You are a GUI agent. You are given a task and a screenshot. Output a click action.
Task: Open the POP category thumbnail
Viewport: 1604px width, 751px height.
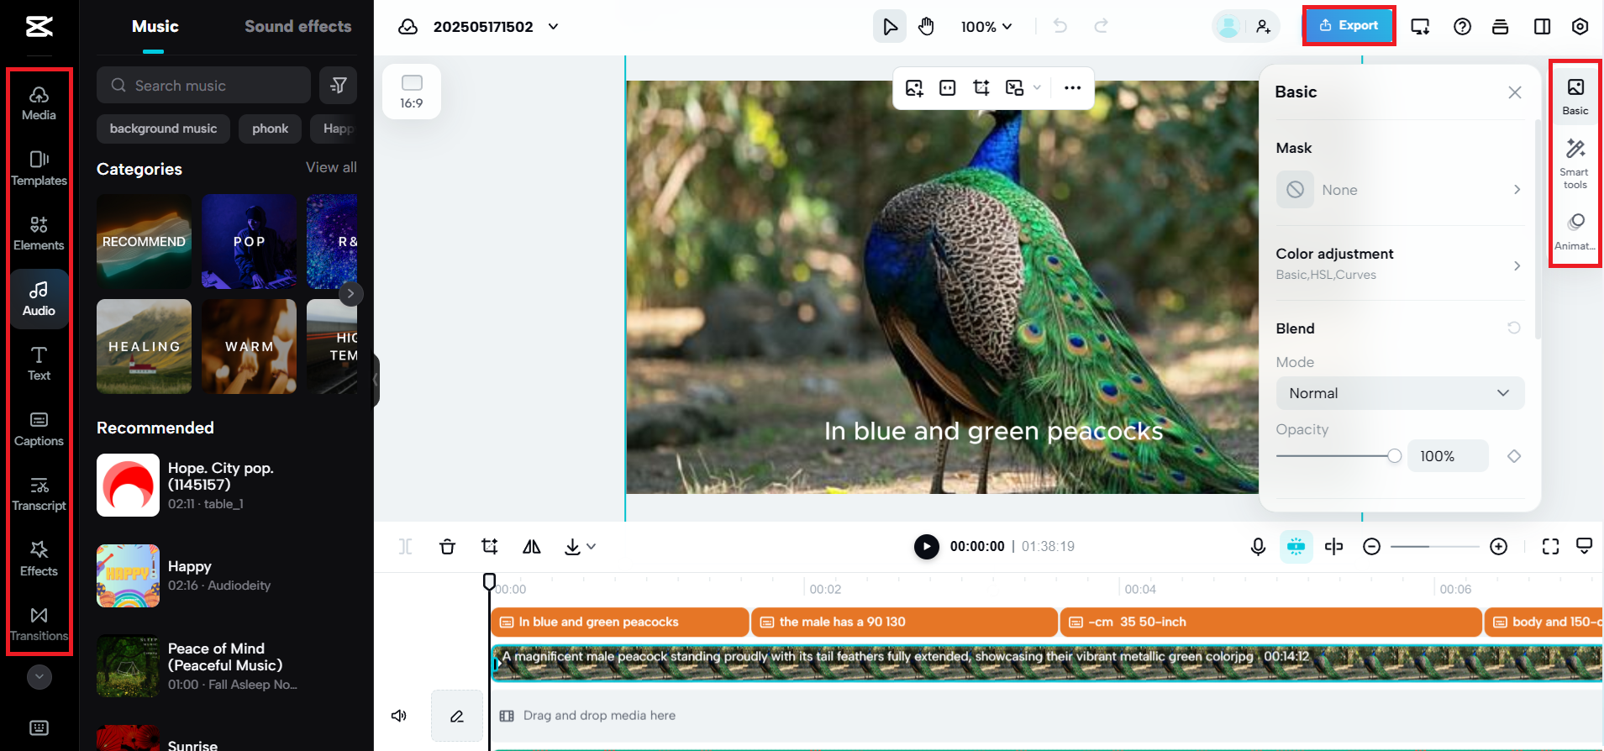coord(249,242)
